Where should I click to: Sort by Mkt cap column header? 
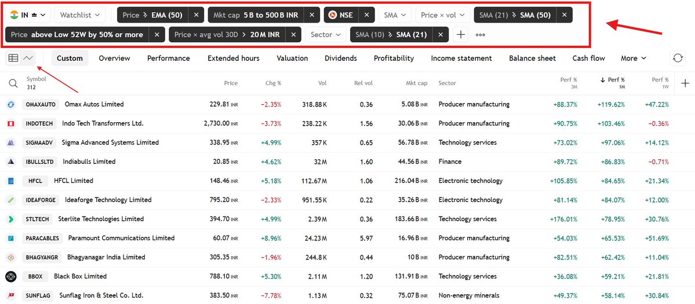point(416,83)
